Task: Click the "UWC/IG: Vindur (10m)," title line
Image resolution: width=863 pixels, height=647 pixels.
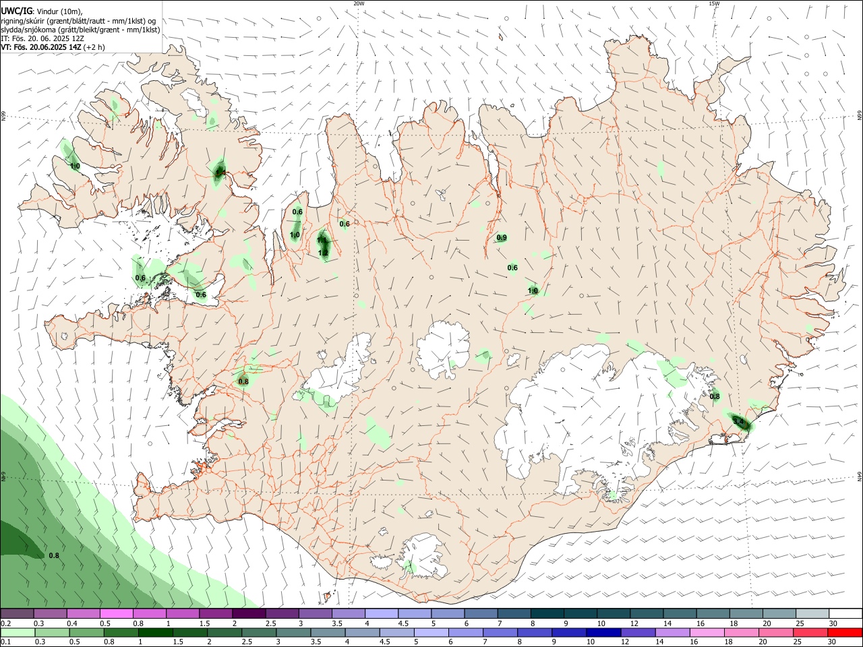Action: (x=42, y=11)
